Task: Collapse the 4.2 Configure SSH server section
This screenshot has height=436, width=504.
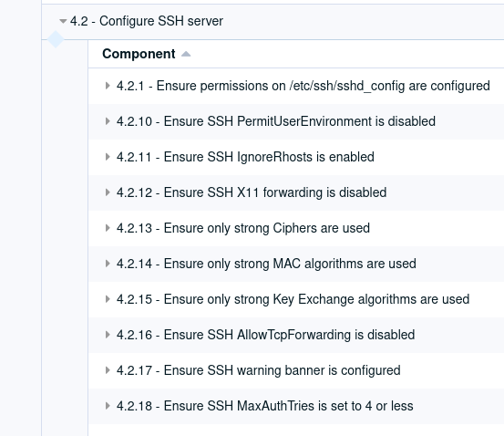Action: (x=63, y=22)
